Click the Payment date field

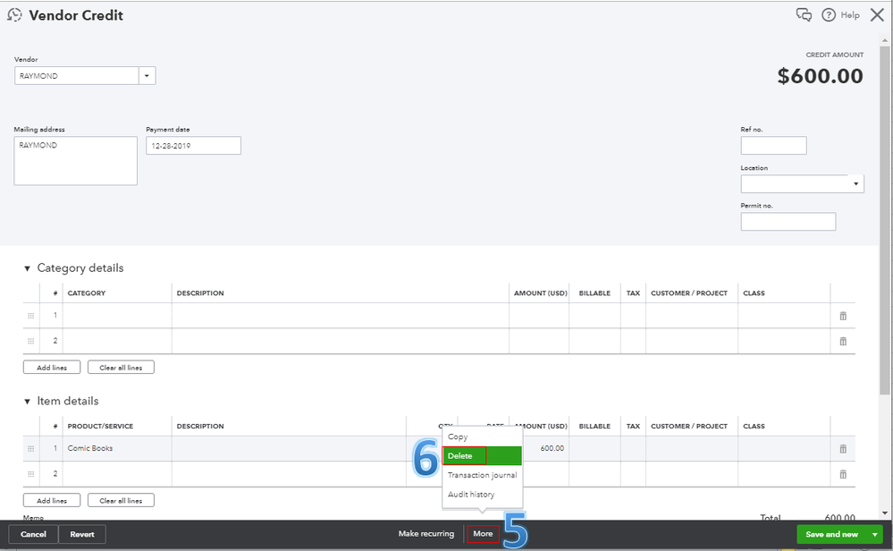[193, 145]
